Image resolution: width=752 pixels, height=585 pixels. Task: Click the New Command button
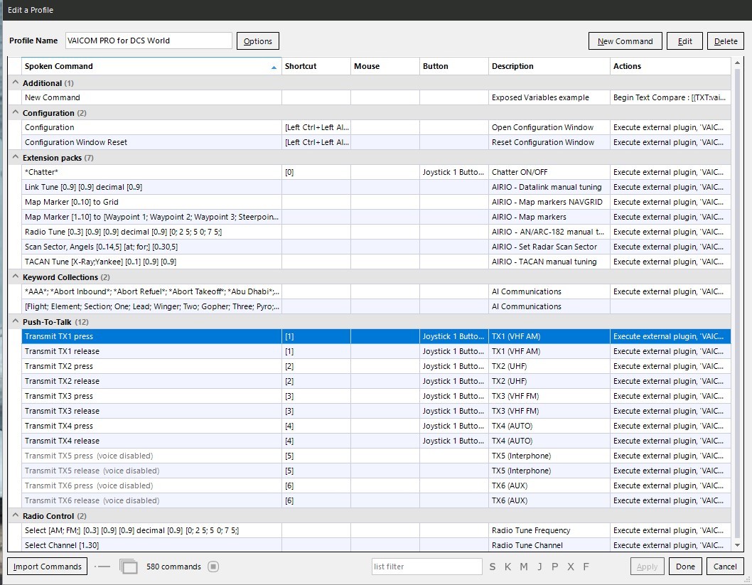[x=625, y=41]
